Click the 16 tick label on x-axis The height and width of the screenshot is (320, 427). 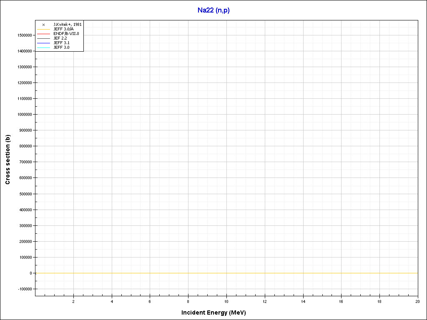(341, 301)
